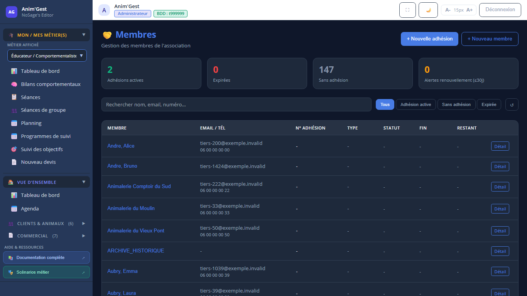Click the Adhésions actives stat card
This screenshot has width=527, height=296.
(151, 74)
